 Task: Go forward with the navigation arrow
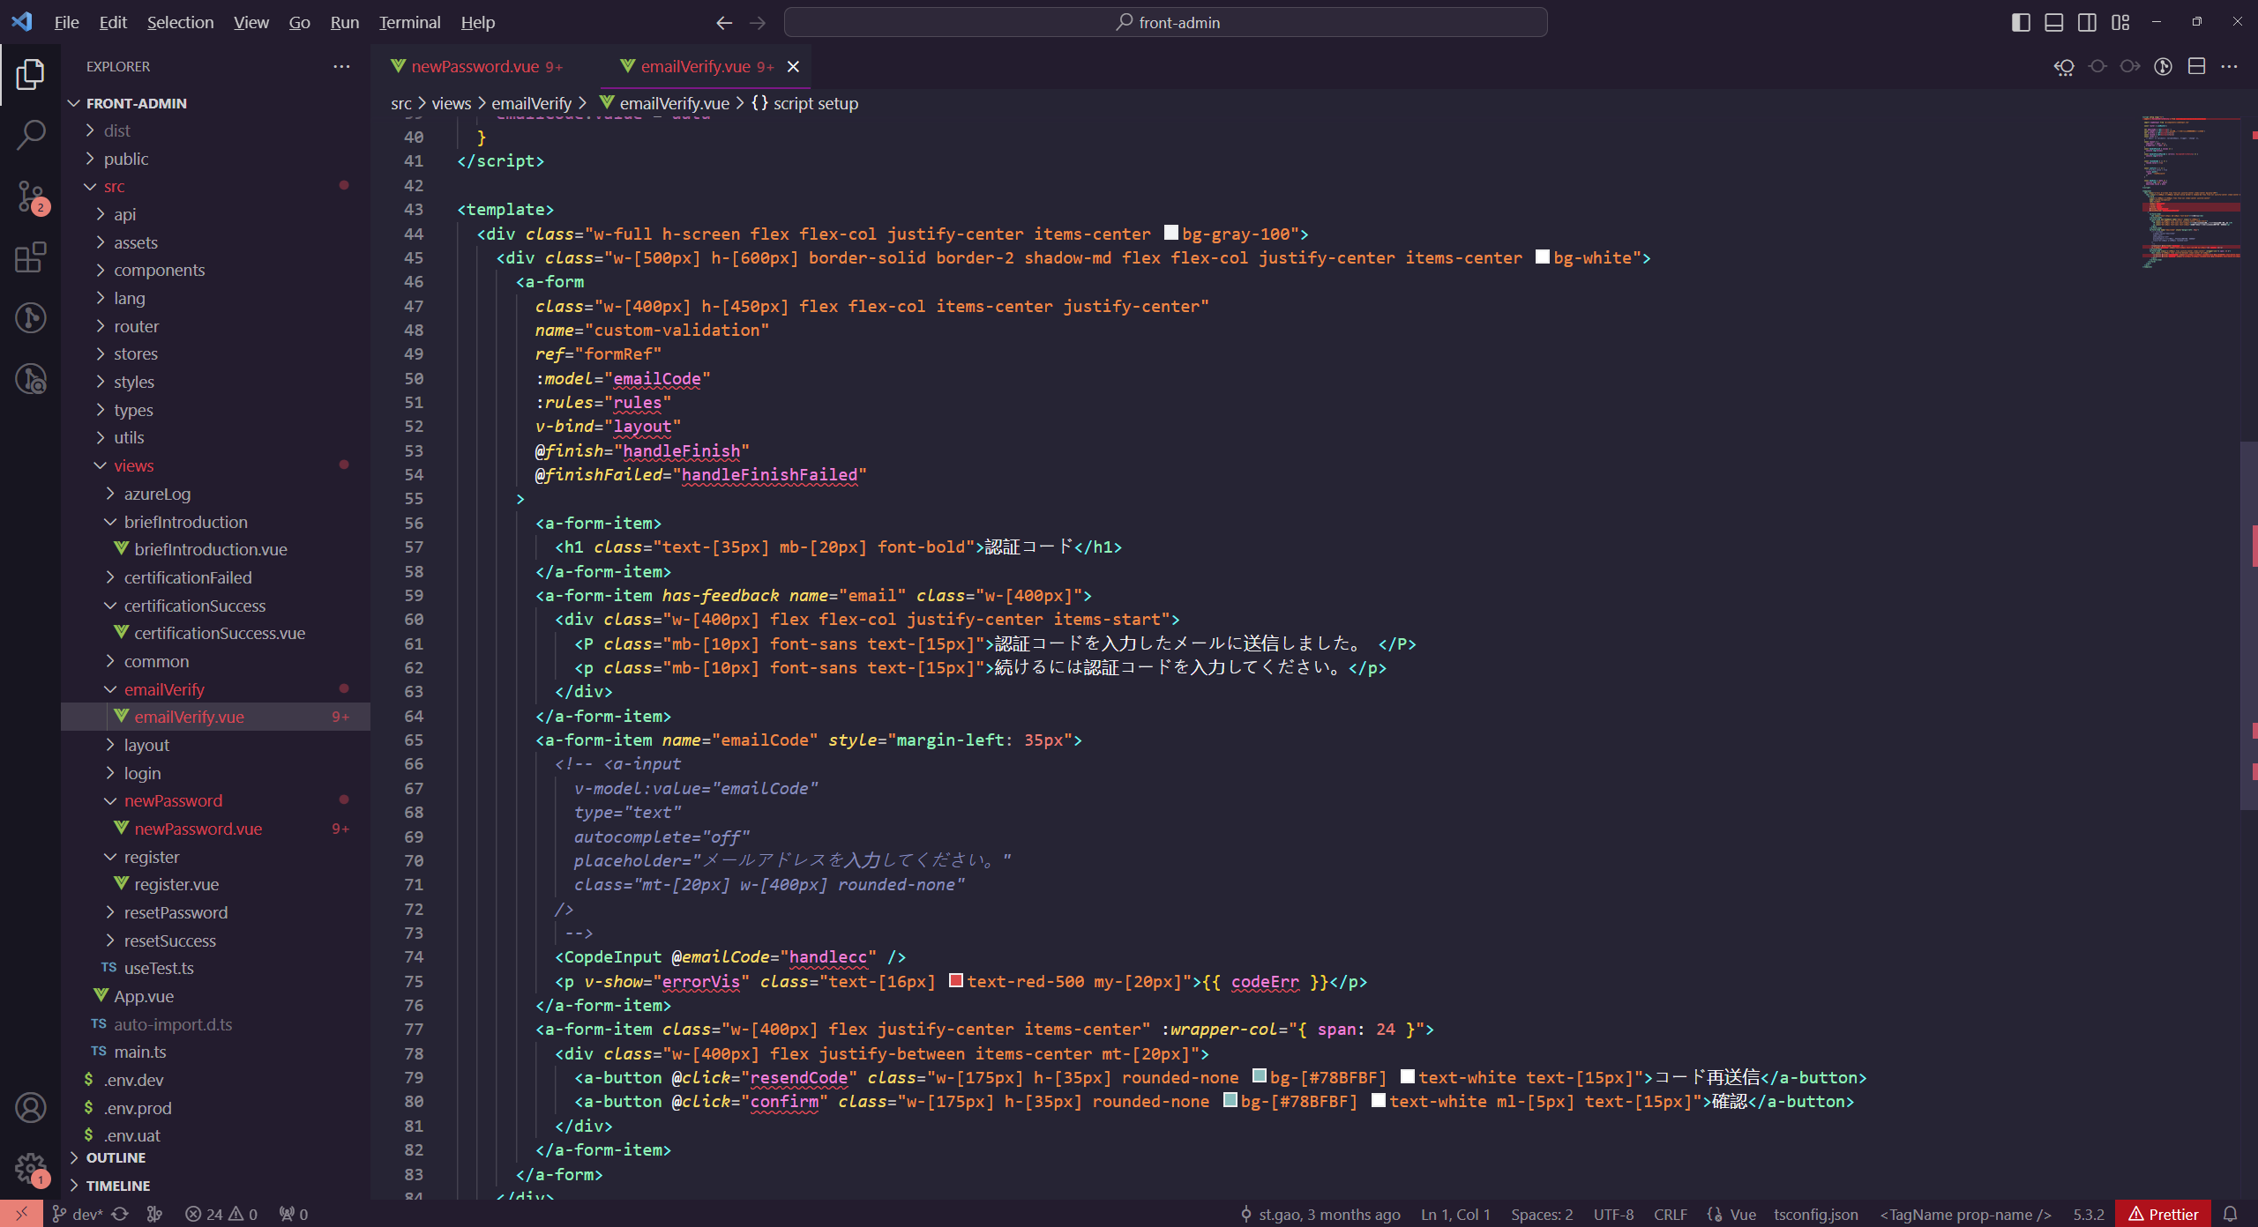coord(758,23)
